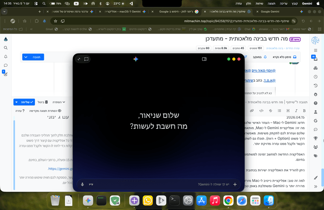Click the strikethrough formatting button in composer
The width and height of the screenshot is (324, 210).
270,111
